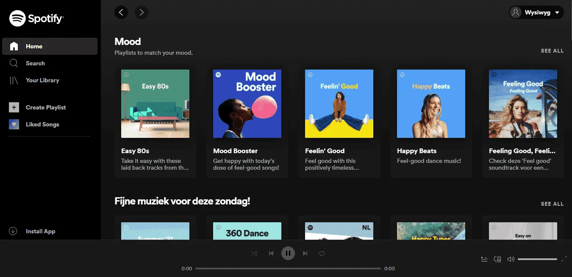572x277 pixels.
Task: Click the Install App label
Action: click(41, 231)
